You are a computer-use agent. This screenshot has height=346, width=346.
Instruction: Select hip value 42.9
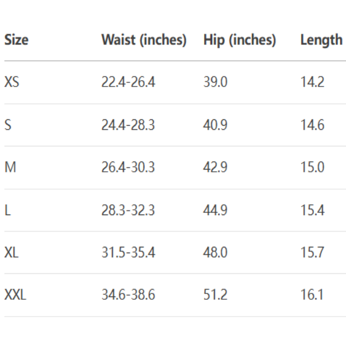215,167
